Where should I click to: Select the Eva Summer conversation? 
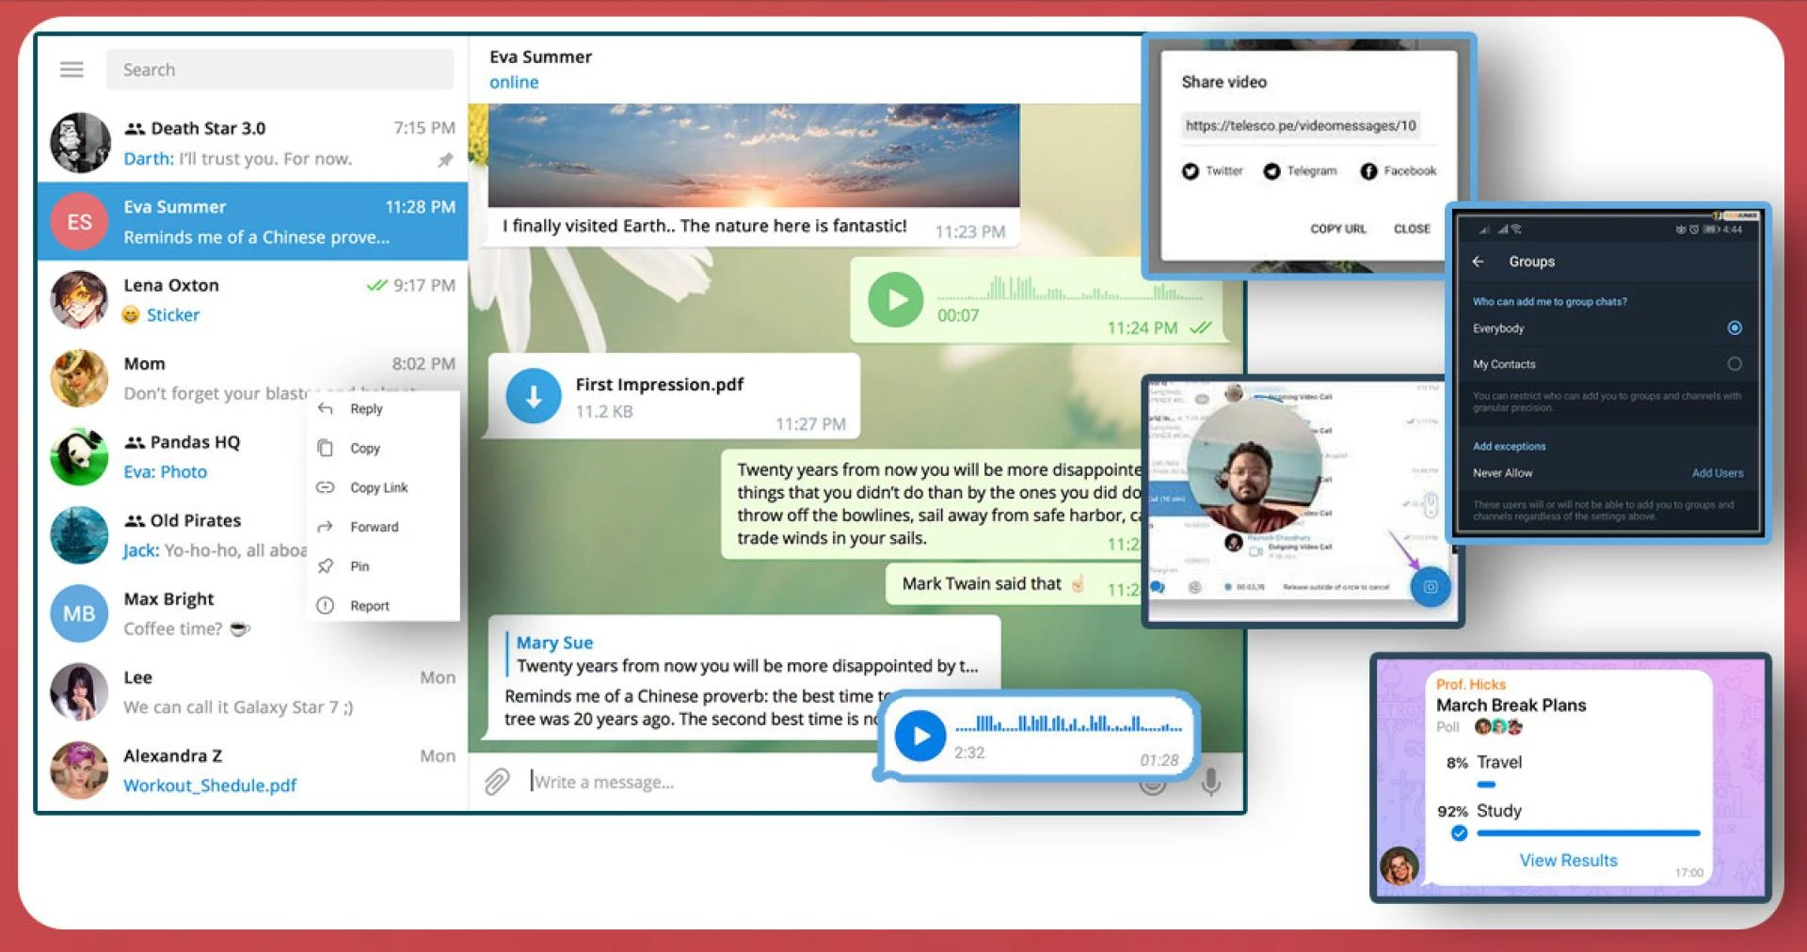point(252,221)
